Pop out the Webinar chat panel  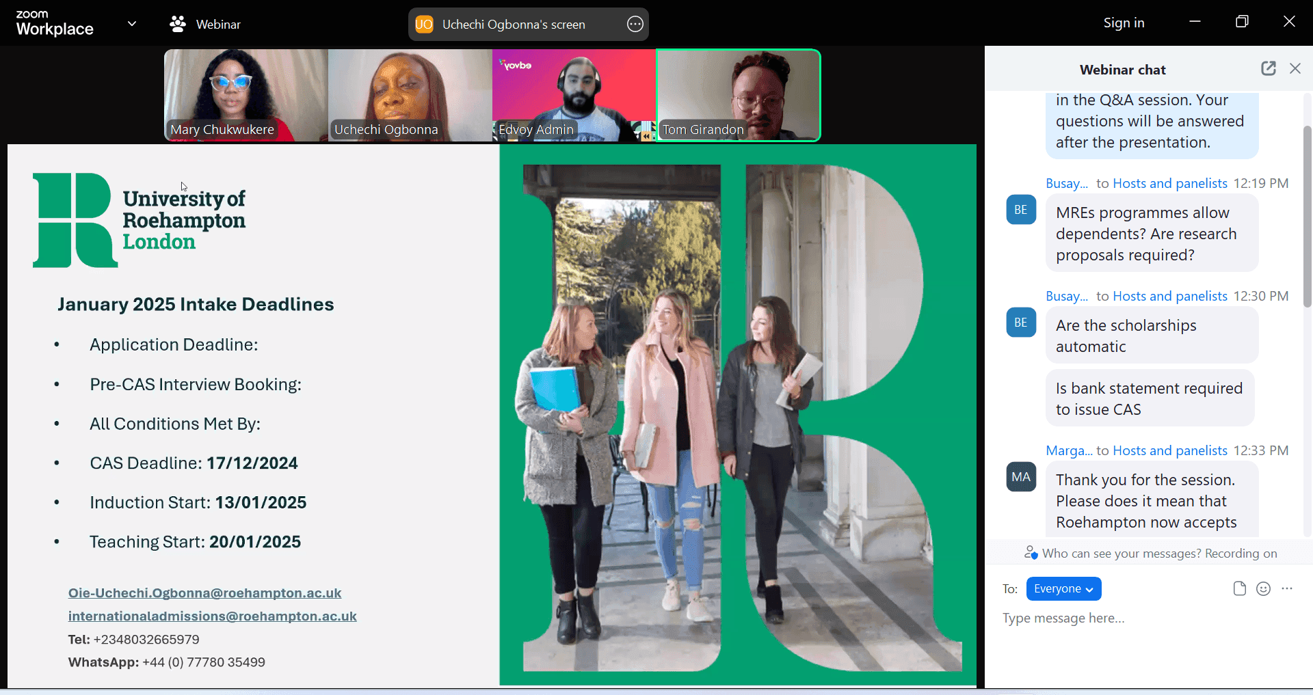[x=1269, y=68]
